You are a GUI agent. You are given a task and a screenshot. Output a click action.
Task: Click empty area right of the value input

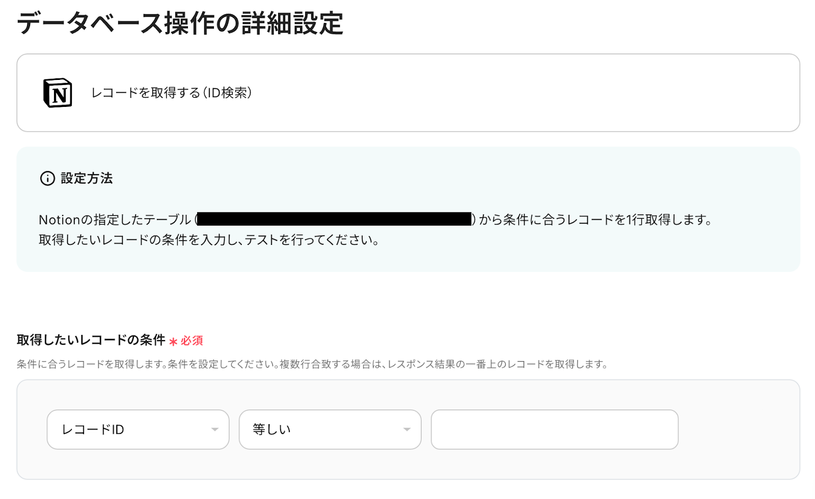[739, 429]
